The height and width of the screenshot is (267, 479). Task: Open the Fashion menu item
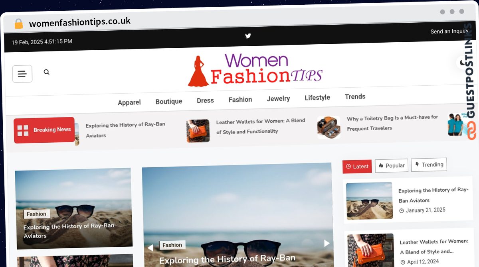[240, 100]
